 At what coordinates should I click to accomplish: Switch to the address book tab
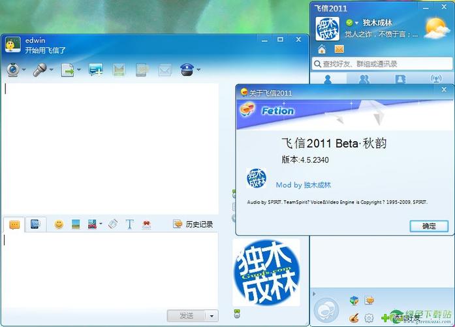click(400, 78)
